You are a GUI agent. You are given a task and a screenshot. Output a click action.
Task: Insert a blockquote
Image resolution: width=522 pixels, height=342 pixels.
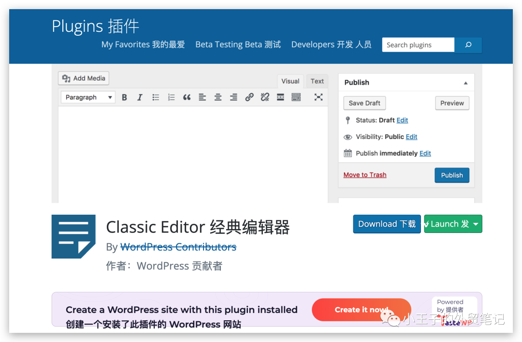(x=187, y=97)
